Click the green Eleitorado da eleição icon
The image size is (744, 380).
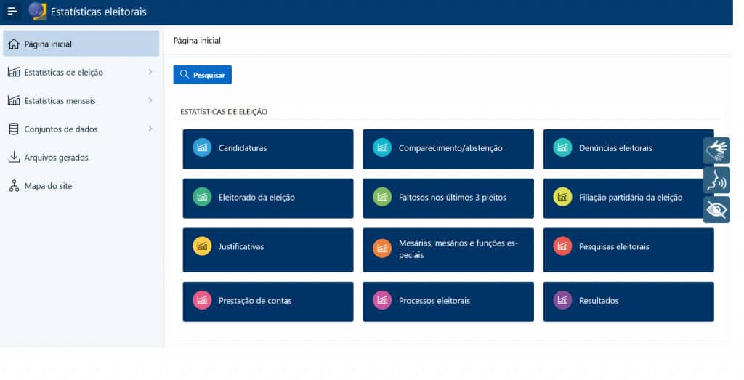[202, 198]
